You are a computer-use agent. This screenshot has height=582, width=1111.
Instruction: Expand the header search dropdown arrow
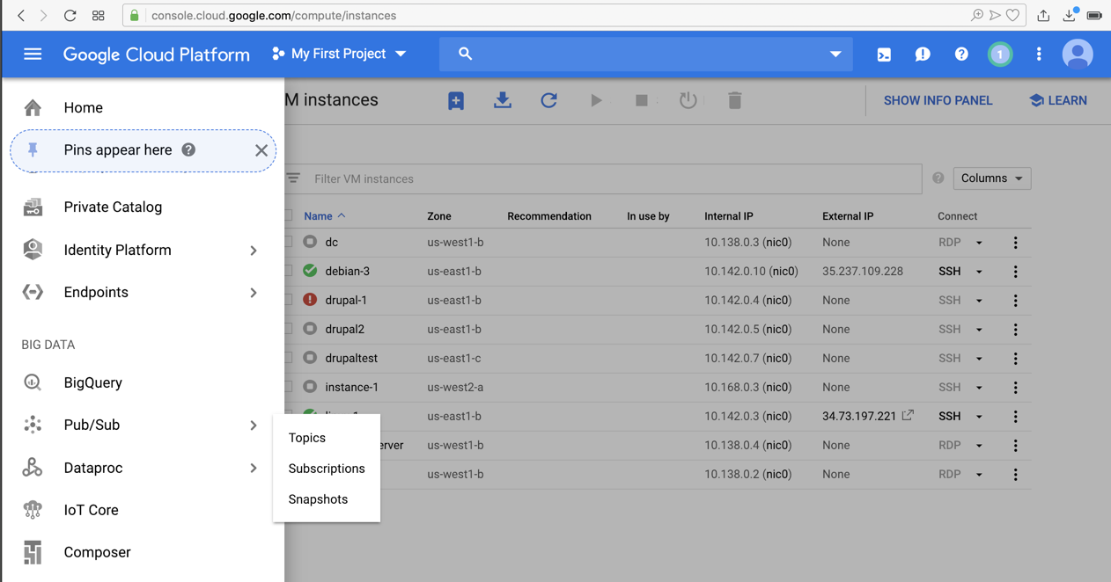(x=835, y=55)
